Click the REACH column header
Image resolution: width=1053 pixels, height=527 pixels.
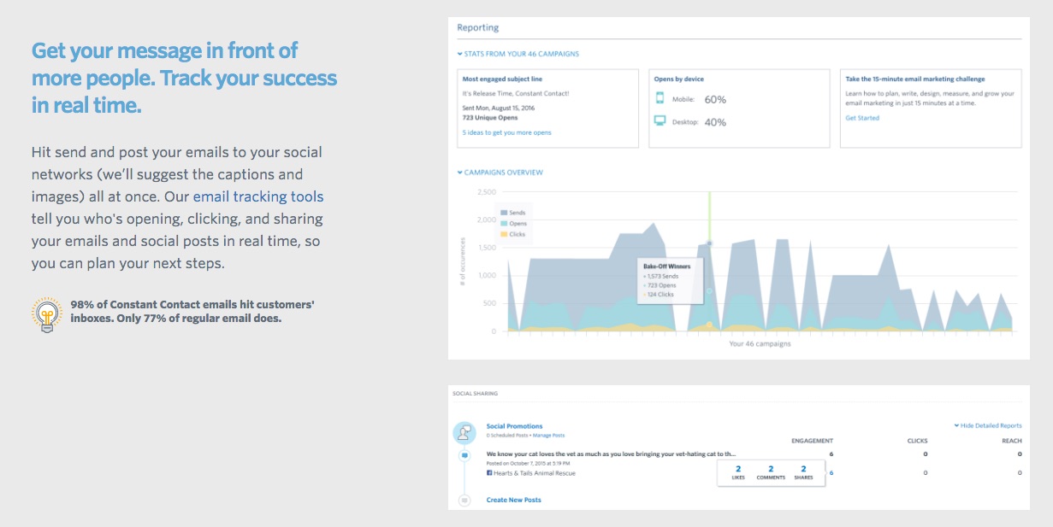[1012, 441]
